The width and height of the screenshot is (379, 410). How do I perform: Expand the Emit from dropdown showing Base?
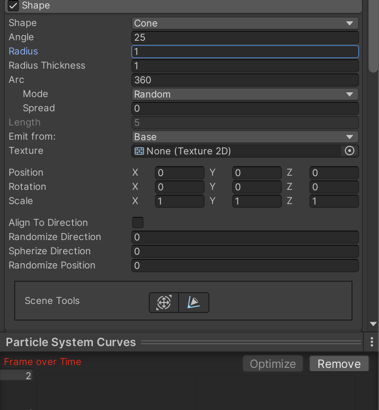click(244, 137)
